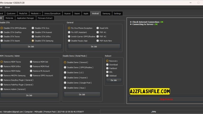
Task: Open the Application Manager sub-tab
Action: point(25,18)
